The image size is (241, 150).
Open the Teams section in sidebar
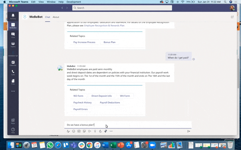(13, 45)
